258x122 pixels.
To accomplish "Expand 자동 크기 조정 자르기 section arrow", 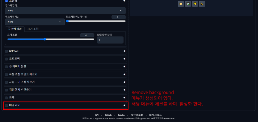I will click(124, 82).
